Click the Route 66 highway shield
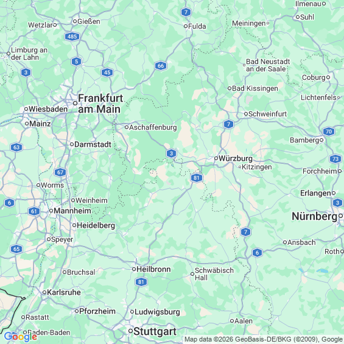The height and width of the screenshot is (344, 344). pyautogui.click(x=161, y=66)
